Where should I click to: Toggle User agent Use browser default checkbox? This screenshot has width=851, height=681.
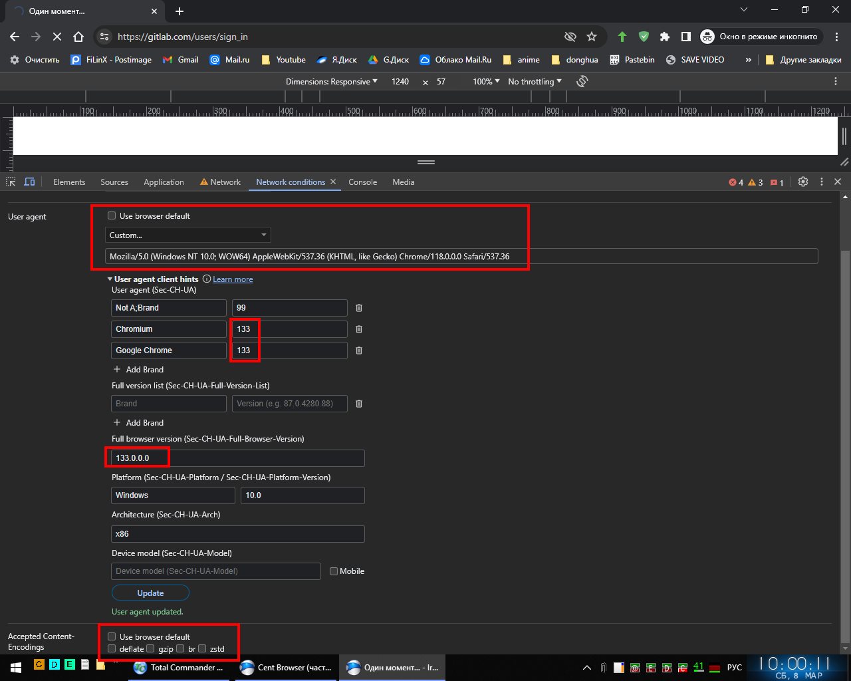[x=112, y=215]
